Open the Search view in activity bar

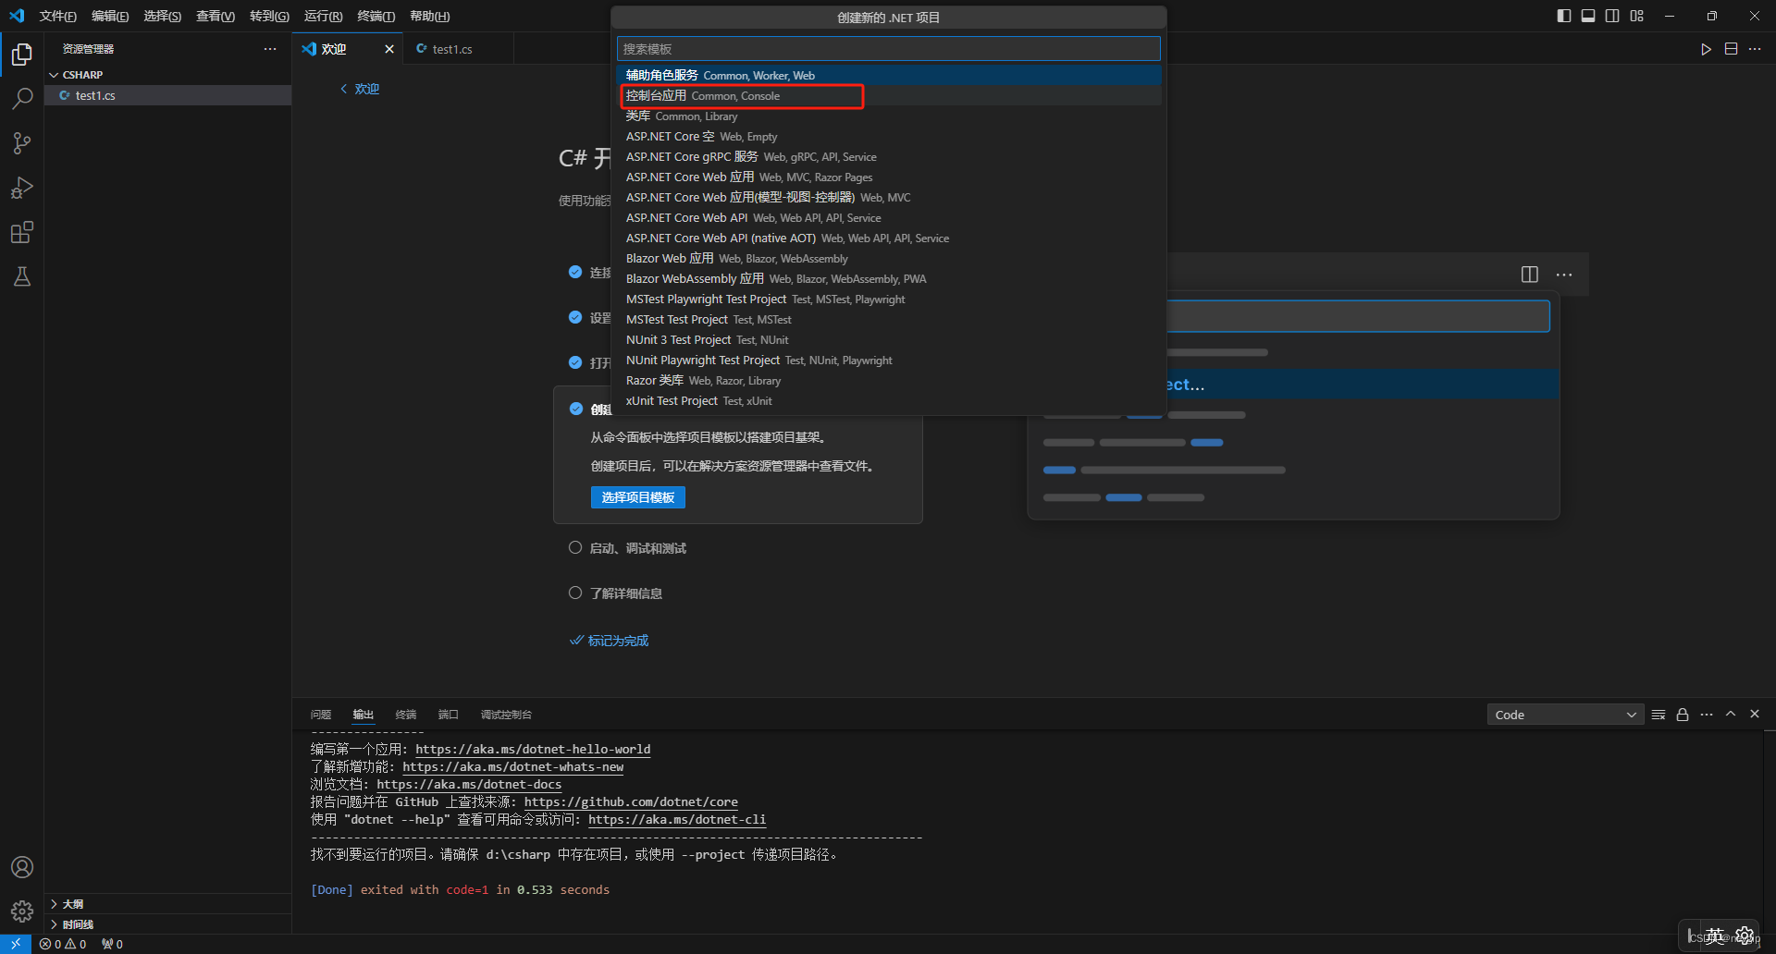22,99
